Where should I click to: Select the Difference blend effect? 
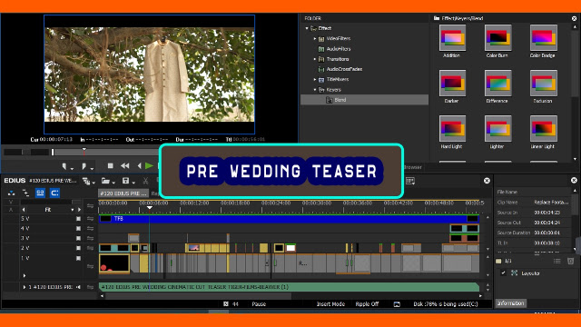(497, 84)
